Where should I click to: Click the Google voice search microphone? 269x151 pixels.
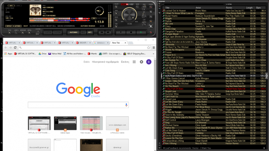[x=126, y=105]
